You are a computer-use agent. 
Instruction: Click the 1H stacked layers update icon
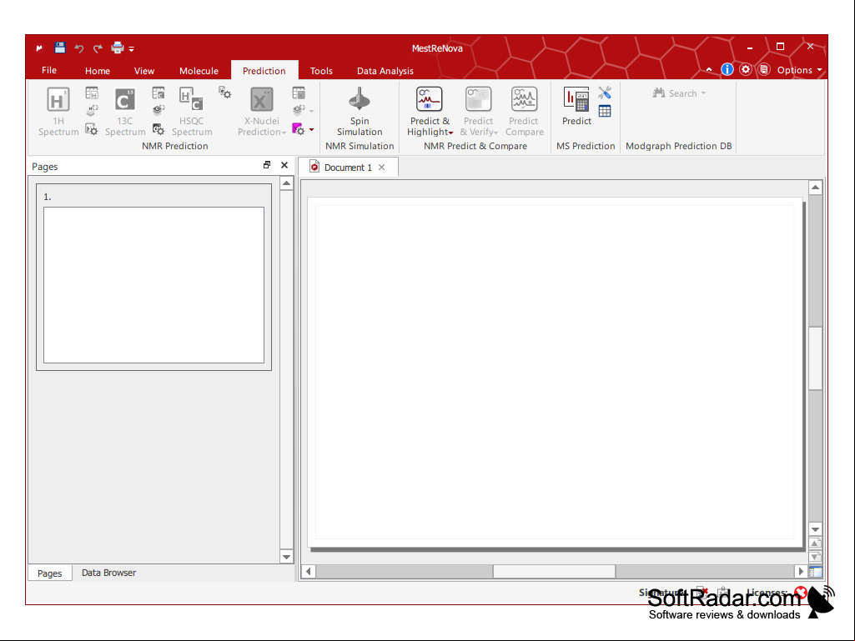click(x=92, y=111)
